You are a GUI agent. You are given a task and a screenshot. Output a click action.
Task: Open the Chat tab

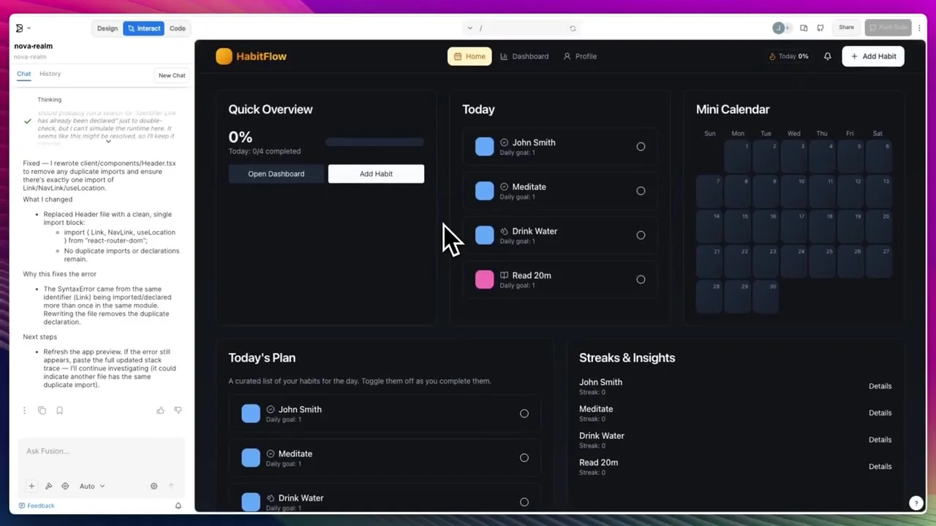(24, 74)
